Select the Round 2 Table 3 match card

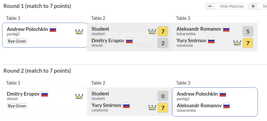tap(214, 102)
